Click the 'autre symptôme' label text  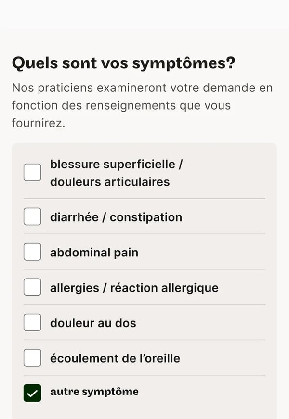(x=94, y=392)
